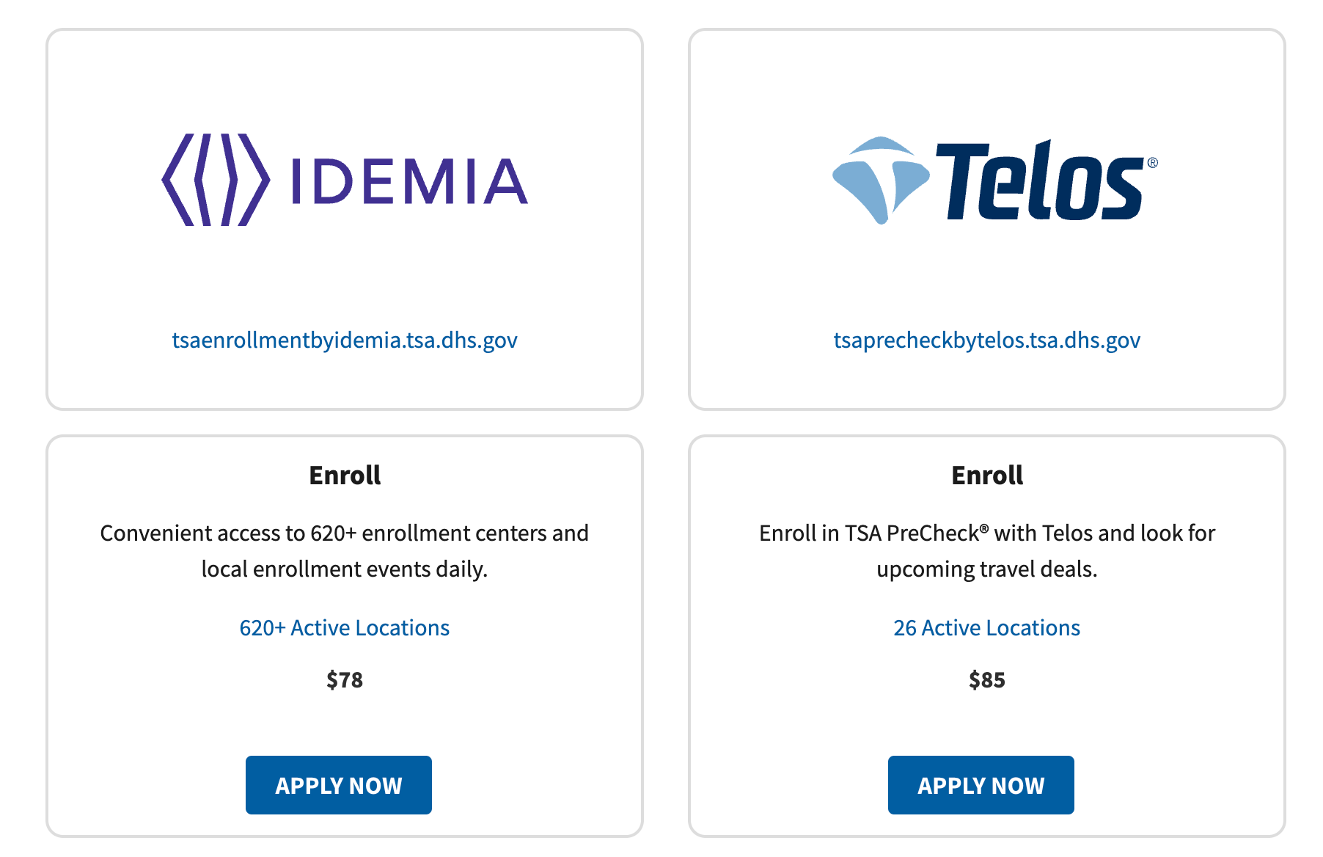This screenshot has width=1323, height=857.
Task: Click the Telos wordmark lettering
Action: pyautogui.click(x=1038, y=182)
